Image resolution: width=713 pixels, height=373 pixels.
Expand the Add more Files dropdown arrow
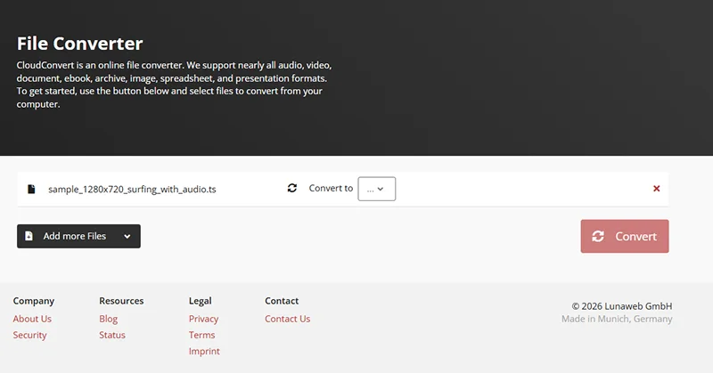tap(127, 236)
